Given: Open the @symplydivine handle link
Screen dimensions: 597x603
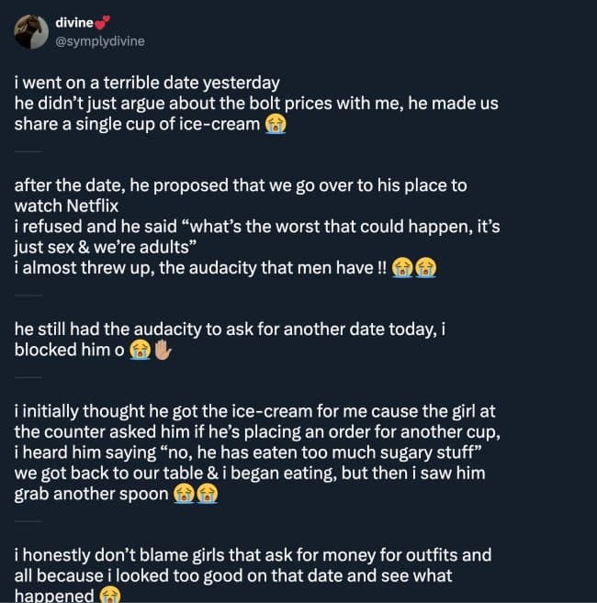Looking at the screenshot, I should (x=101, y=41).
